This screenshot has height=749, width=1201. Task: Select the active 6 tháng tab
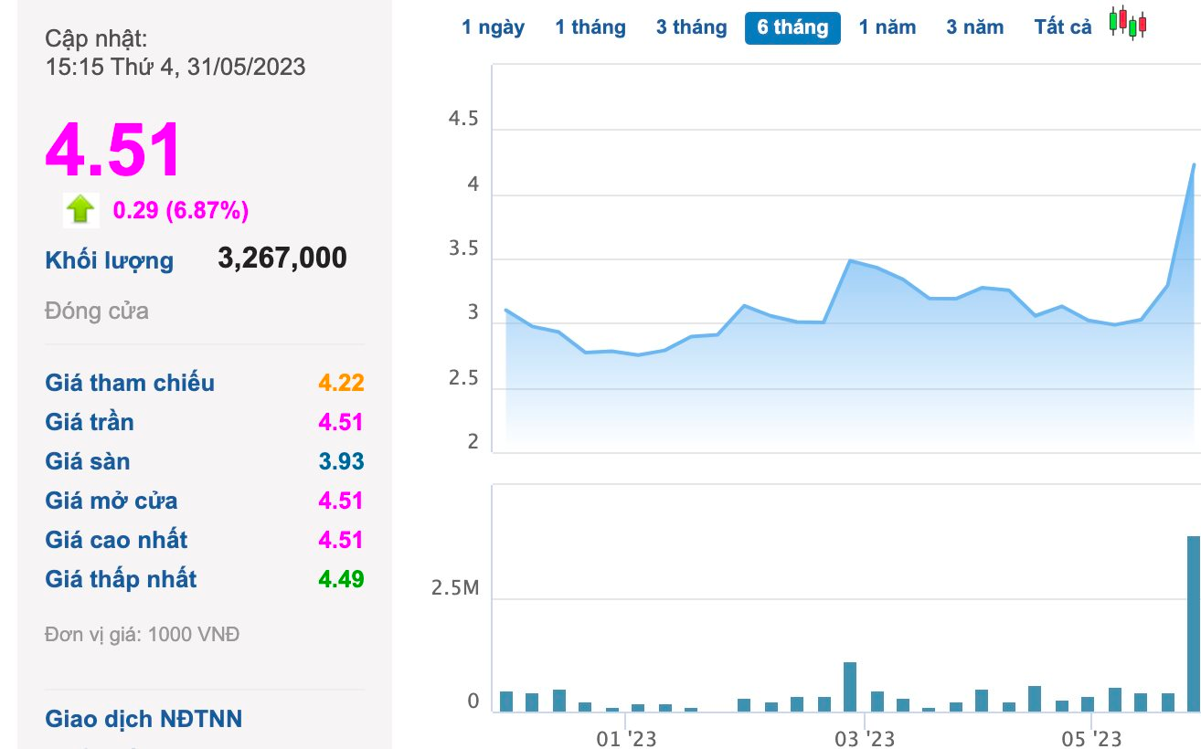click(x=792, y=27)
